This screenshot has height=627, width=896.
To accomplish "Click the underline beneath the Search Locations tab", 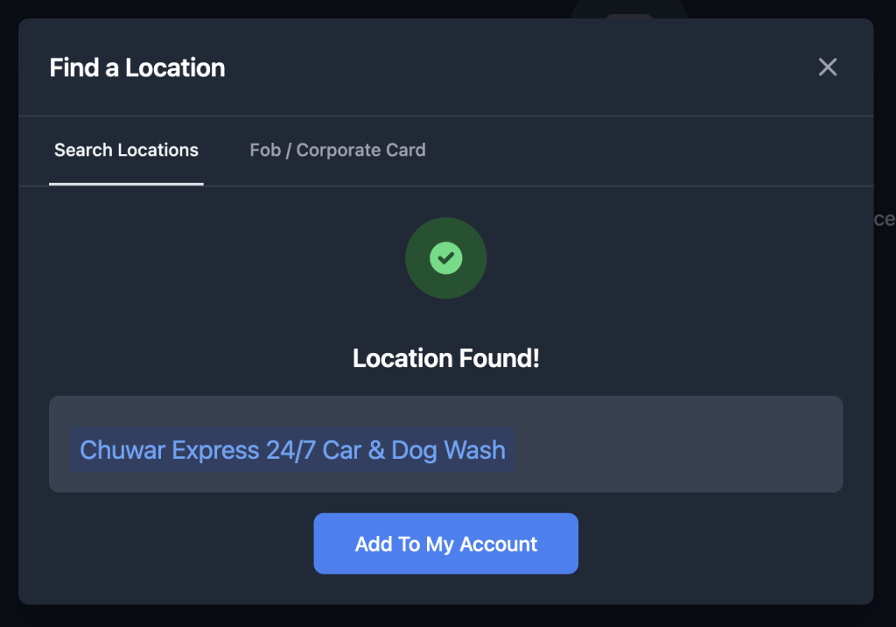I will pyautogui.click(x=126, y=184).
